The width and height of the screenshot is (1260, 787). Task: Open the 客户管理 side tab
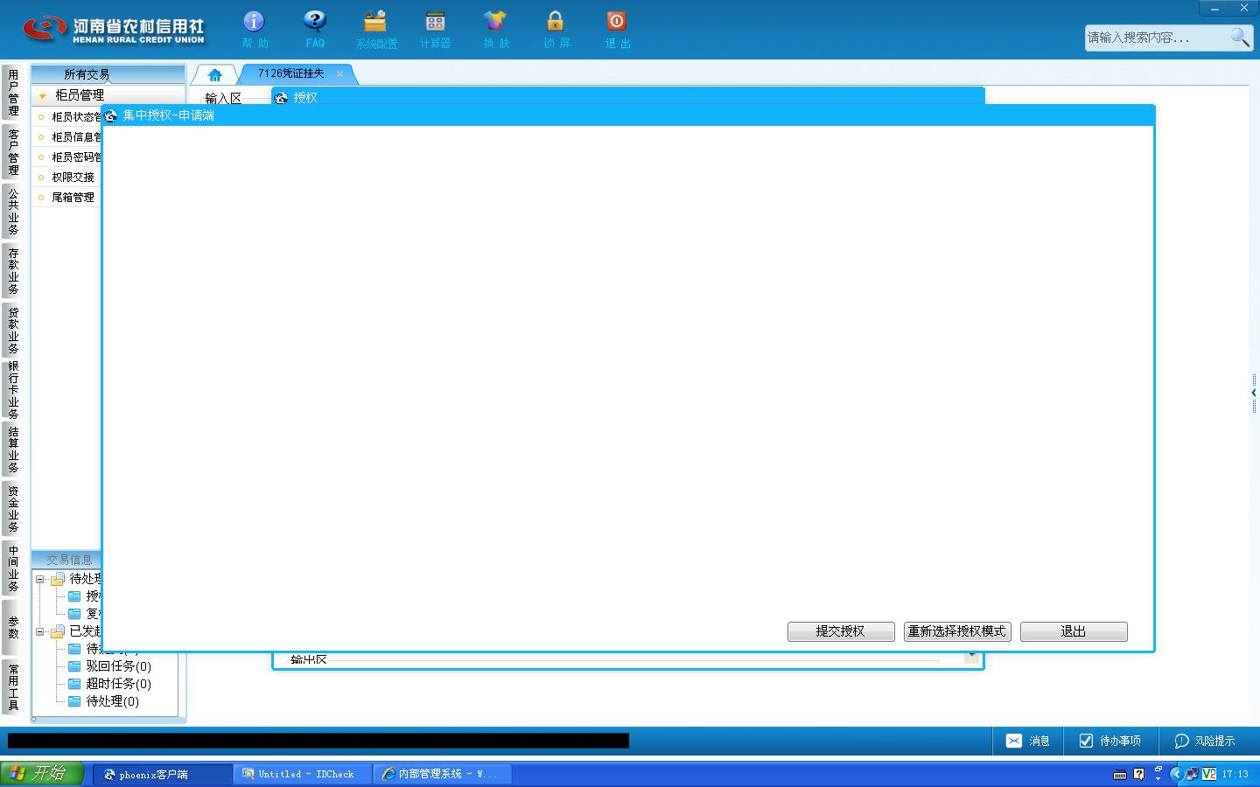tap(13, 151)
